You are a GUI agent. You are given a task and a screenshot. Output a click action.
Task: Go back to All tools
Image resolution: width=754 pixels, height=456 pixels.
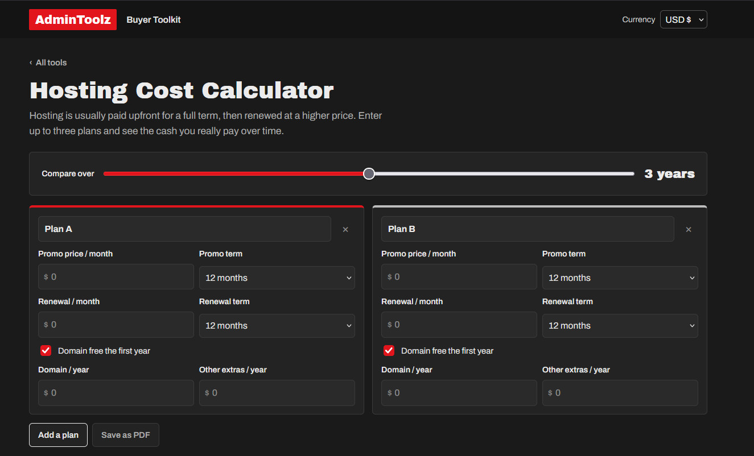point(48,63)
